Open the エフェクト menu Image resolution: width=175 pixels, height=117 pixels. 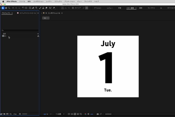pos(58,1)
